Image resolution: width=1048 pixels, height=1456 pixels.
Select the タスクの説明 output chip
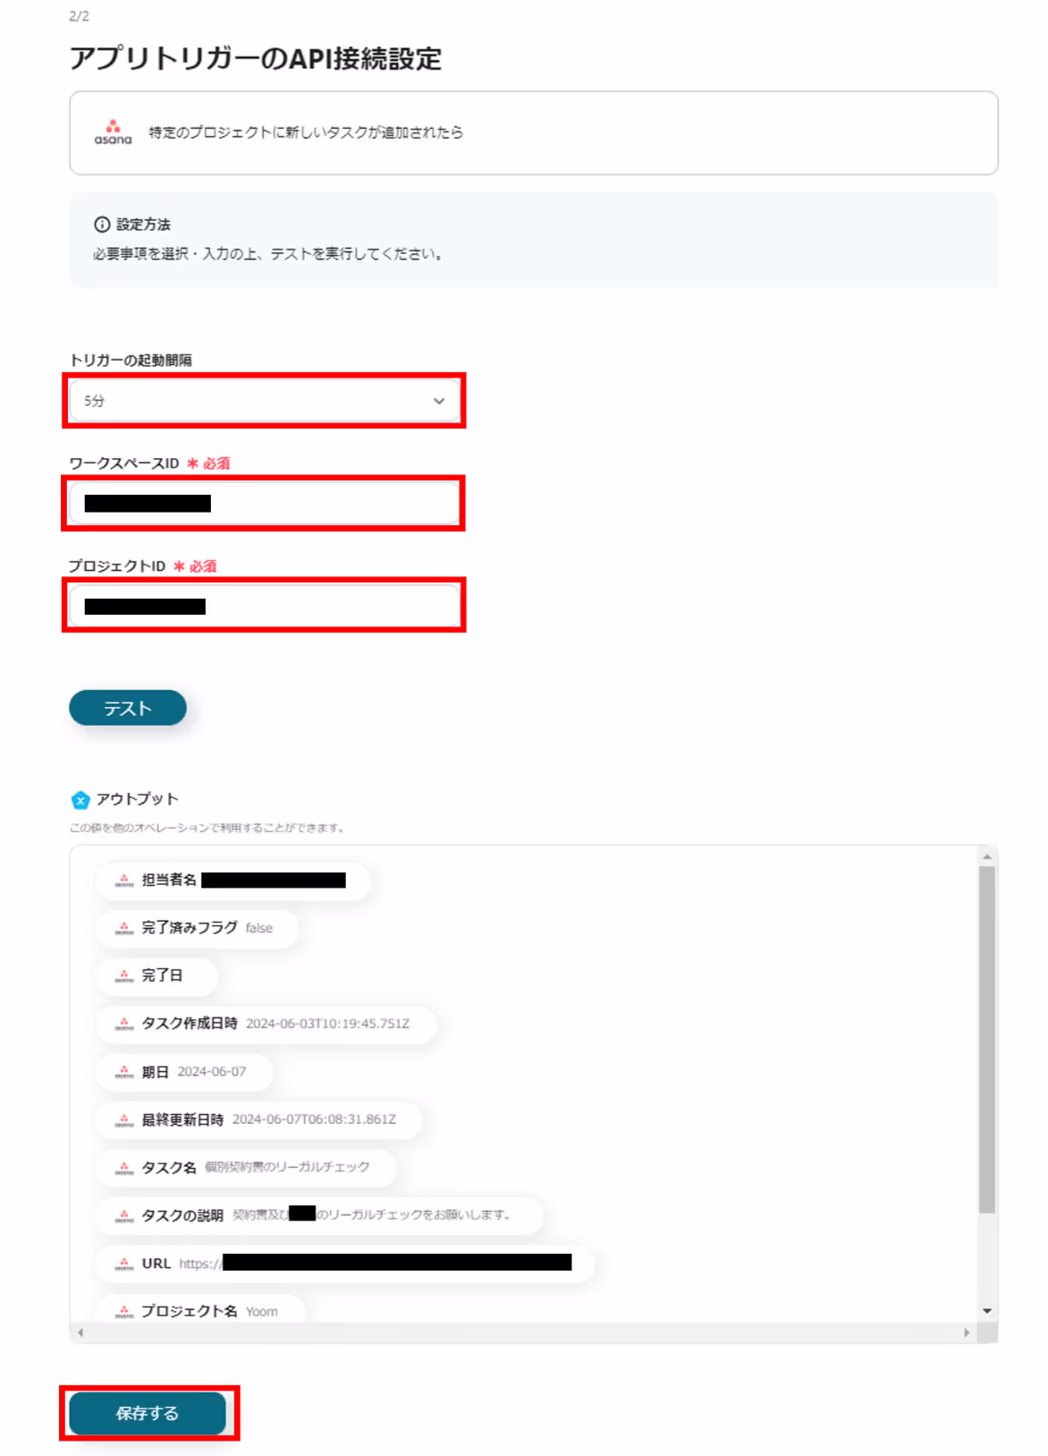coord(319,1215)
